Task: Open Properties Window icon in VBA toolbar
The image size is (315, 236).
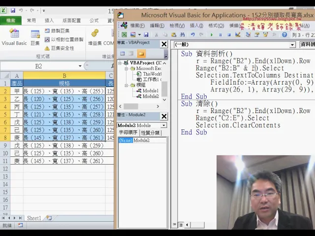Action: (257, 35)
